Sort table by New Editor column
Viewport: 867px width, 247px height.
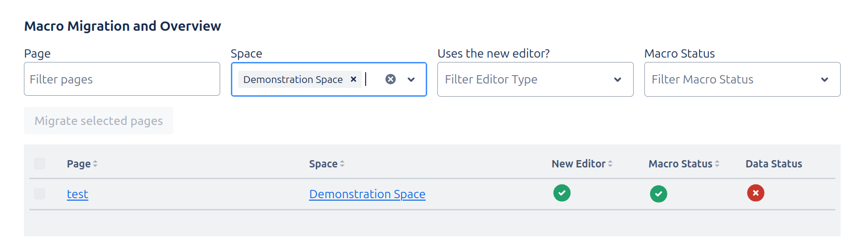tap(581, 164)
